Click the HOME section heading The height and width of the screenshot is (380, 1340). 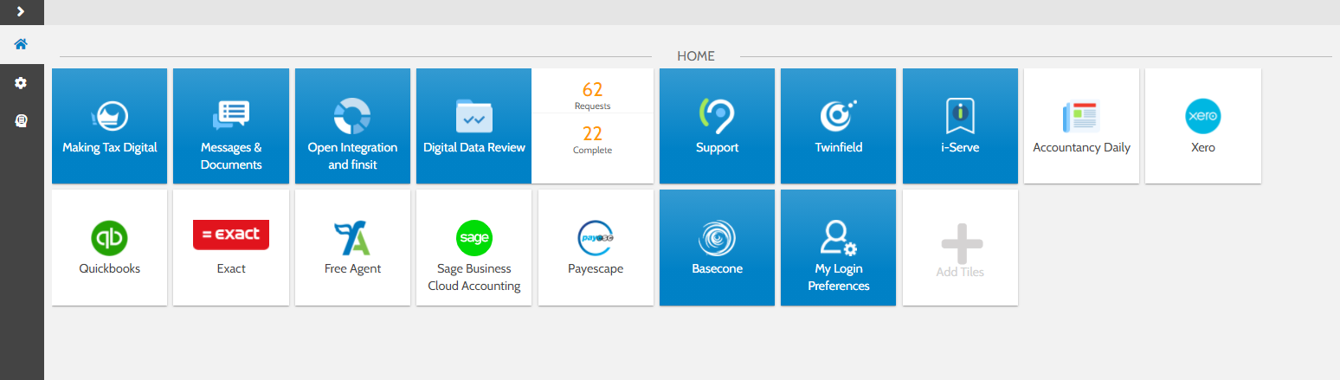pyautogui.click(x=696, y=56)
